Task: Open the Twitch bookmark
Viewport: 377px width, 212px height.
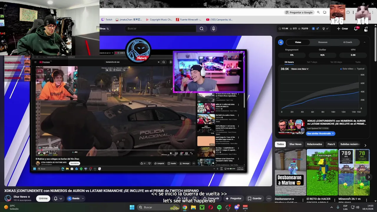Action: tap(107, 20)
